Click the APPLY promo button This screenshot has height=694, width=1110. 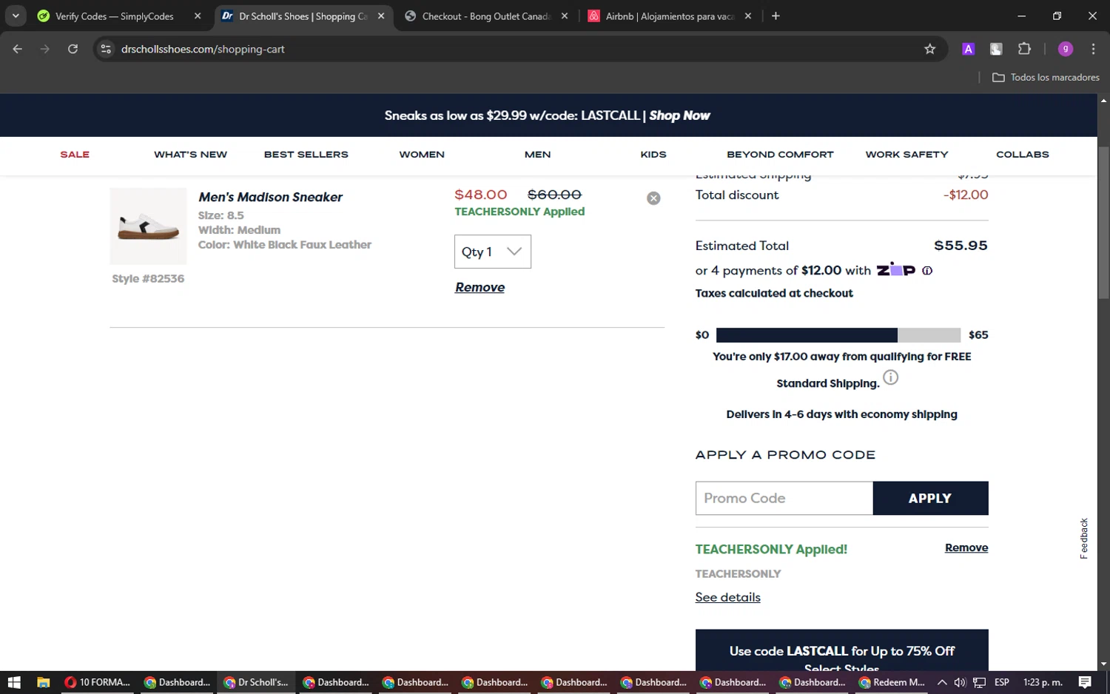(930, 498)
